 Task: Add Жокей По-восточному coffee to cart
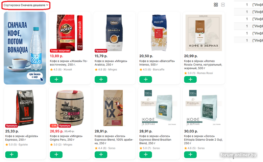click(56, 79)
